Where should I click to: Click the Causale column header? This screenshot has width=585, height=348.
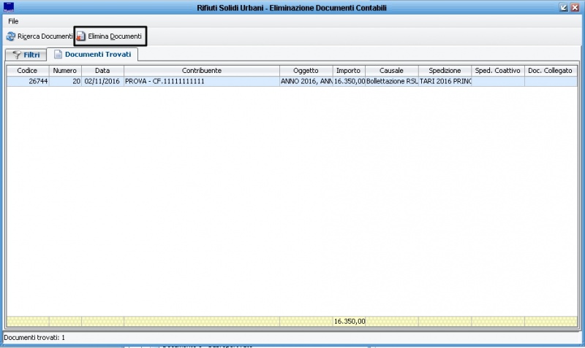point(391,71)
